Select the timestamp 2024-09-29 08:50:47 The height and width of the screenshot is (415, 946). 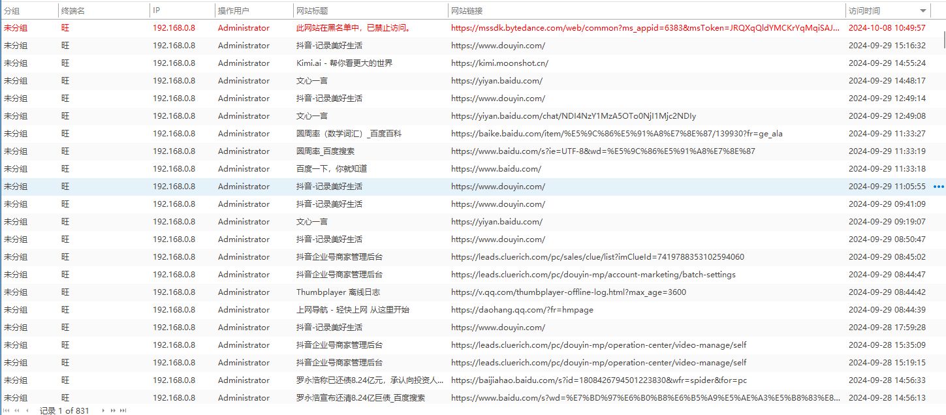tap(887, 239)
